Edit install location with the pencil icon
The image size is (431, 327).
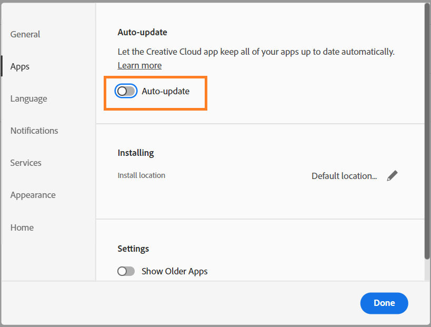pyautogui.click(x=392, y=176)
